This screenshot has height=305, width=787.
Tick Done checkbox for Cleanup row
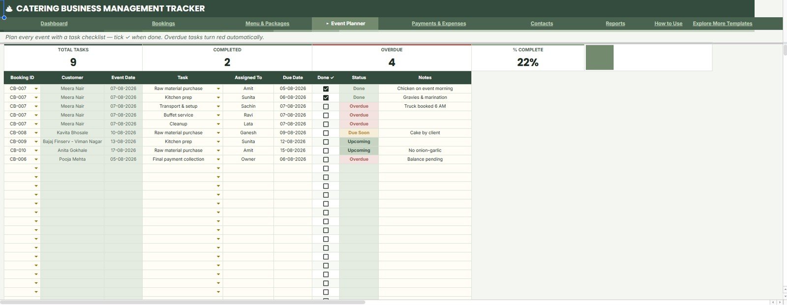click(x=326, y=124)
